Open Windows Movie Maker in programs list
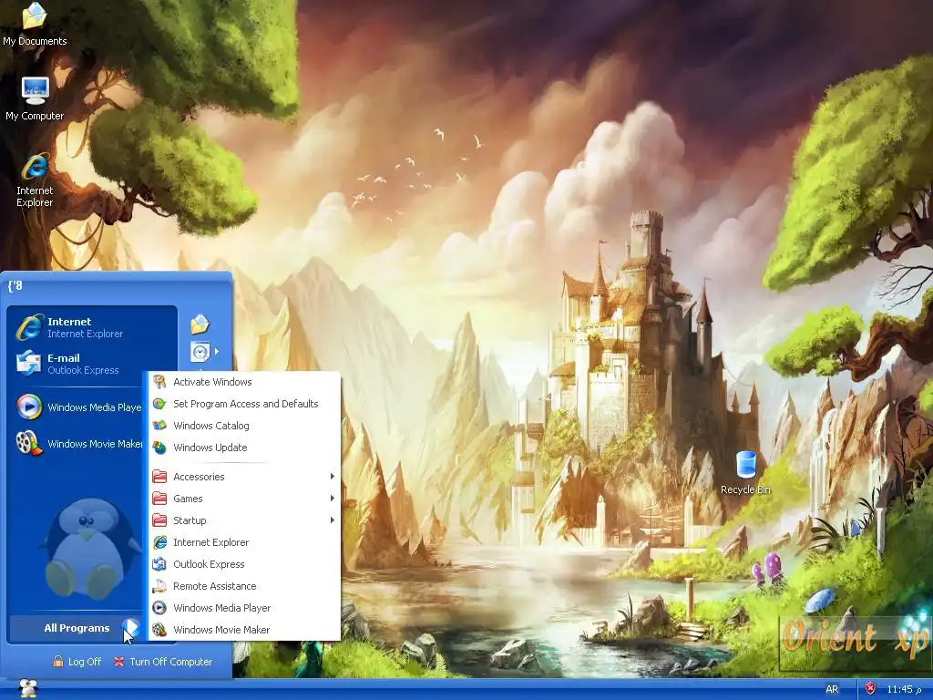Viewport: 933px width, 700px height. click(x=244, y=630)
